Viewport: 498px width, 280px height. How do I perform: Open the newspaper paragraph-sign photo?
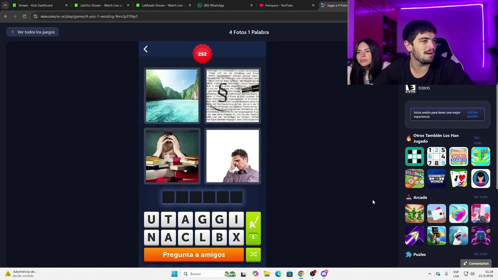pos(233,96)
